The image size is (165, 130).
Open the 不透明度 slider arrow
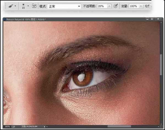109,6
